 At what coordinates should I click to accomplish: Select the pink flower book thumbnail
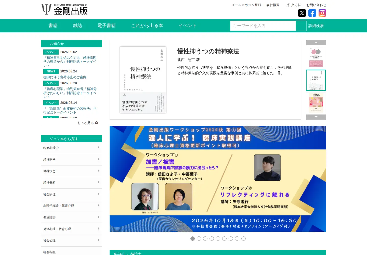point(316,57)
